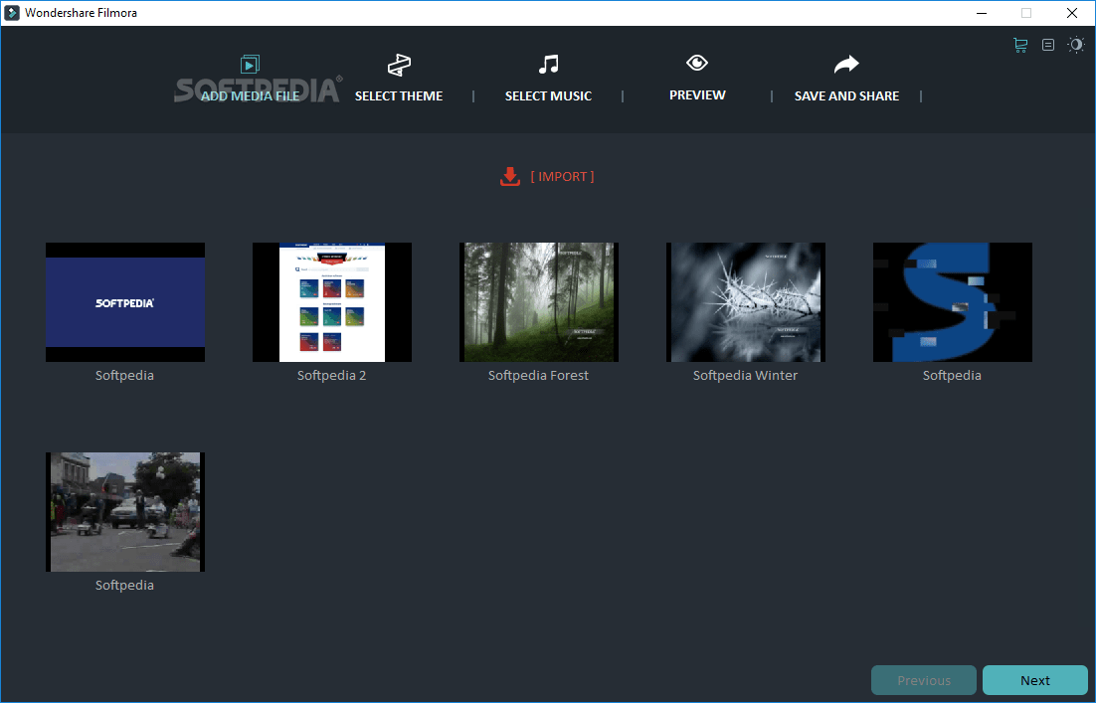Go to the PREVIEW step

[697, 95]
